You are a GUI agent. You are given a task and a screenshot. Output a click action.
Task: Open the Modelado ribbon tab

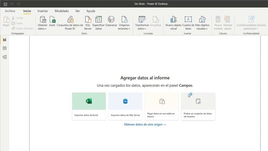pyautogui.click(x=62, y=11)
